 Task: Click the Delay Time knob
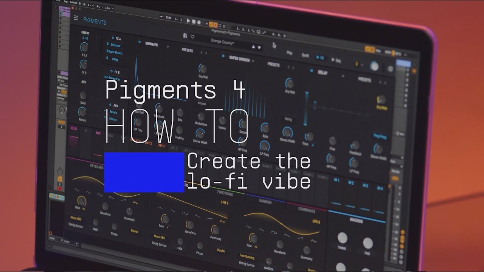[x=309, y=137]
